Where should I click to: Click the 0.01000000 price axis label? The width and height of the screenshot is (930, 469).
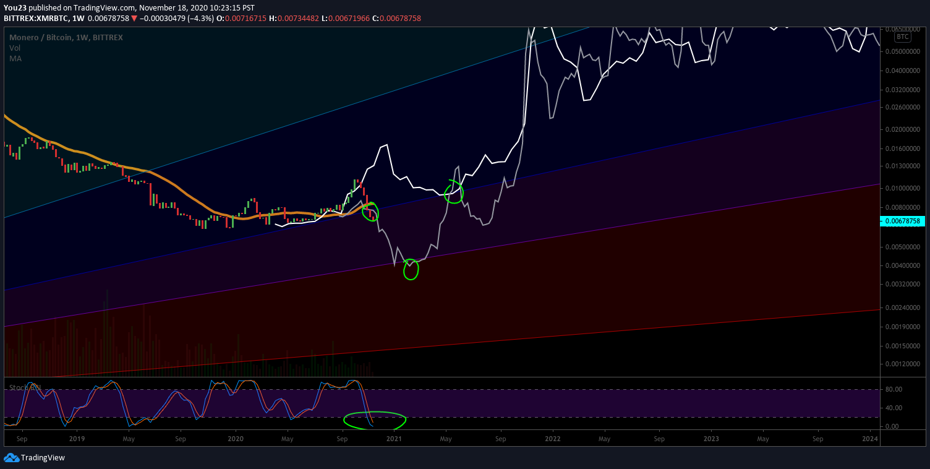902,188
